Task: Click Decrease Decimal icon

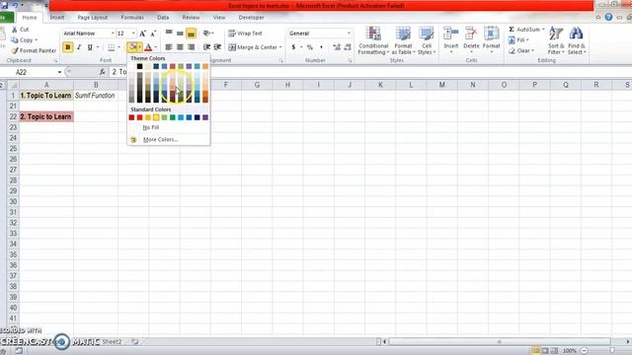Action: tap(348, 47)
